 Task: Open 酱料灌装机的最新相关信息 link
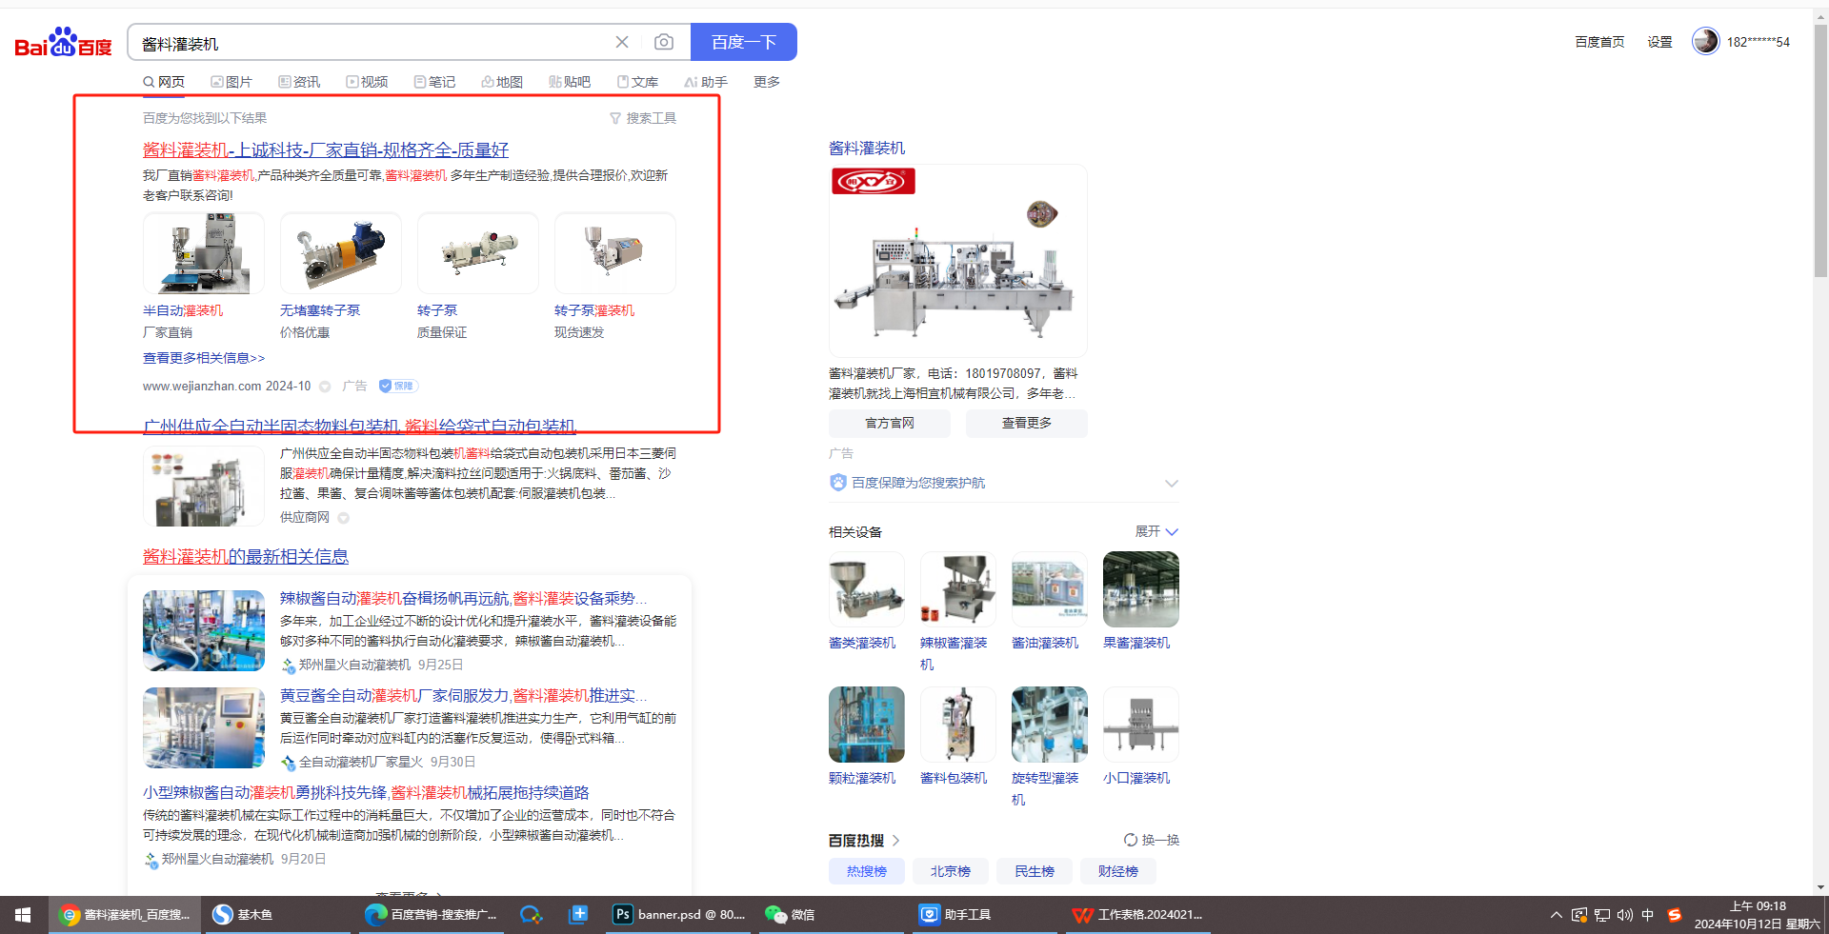tap(246, 556)
